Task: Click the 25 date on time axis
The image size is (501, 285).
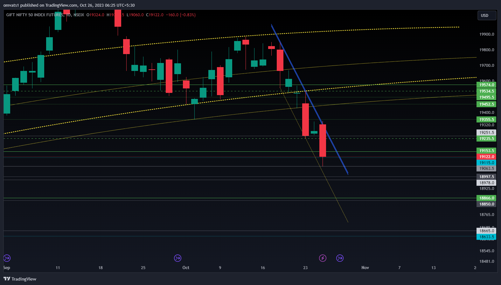Action: (x=143, y=268)
